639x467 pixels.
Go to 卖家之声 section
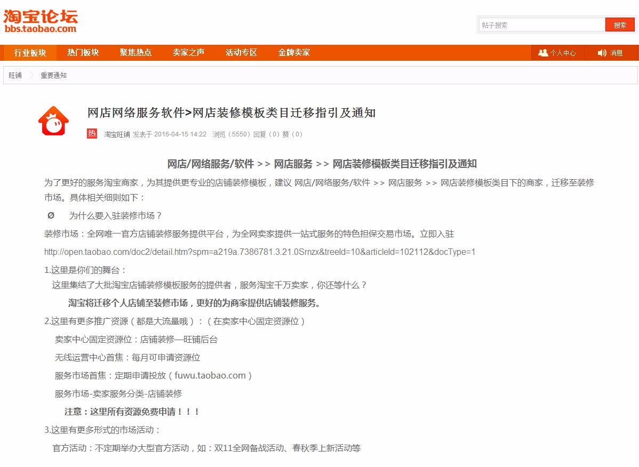pyautogui.click(x=188, y=53)
